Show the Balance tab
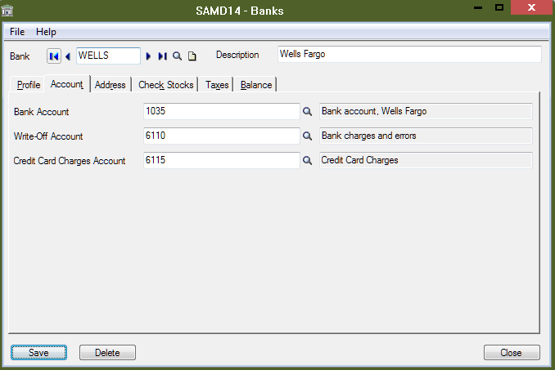Screen dimensions: 555x370 pyautogui.click(x=256, y=85)
